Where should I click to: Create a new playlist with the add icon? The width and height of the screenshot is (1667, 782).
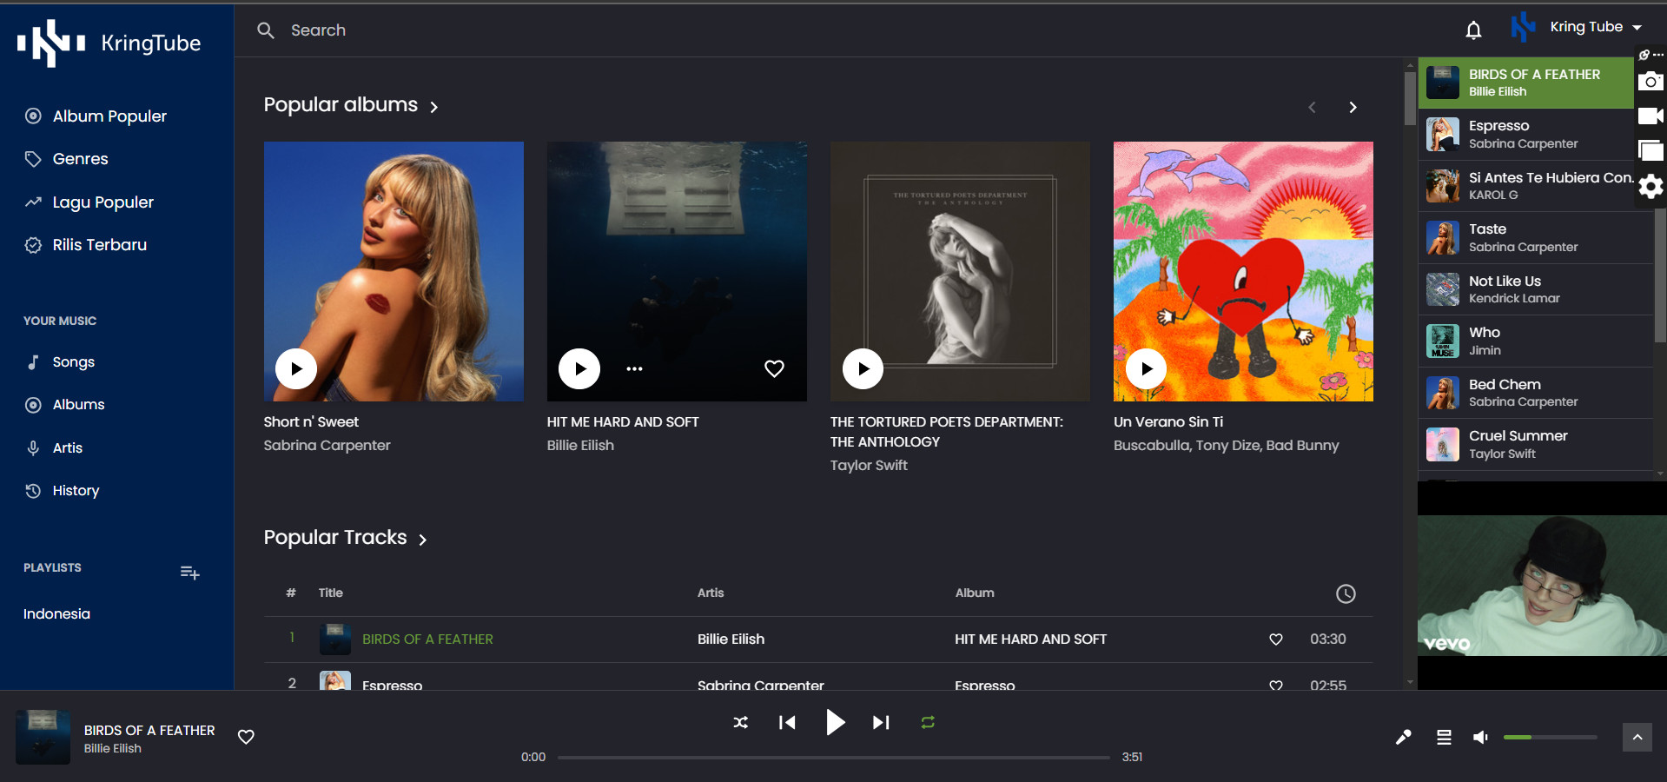(189, 573)
